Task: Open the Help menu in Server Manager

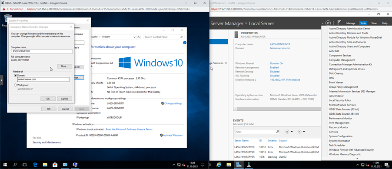Action: coord(385,23)
